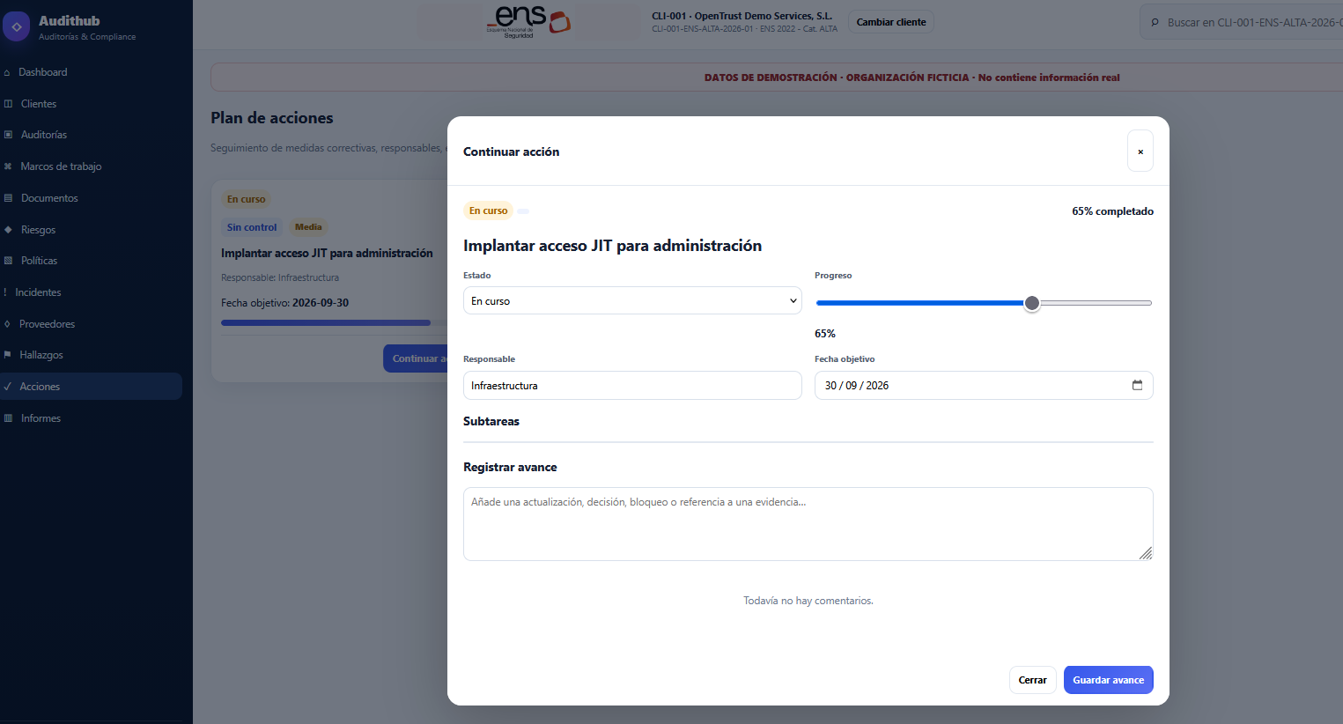
Task: Click the Registrar avance text area
Action: (x=808, y=524)
